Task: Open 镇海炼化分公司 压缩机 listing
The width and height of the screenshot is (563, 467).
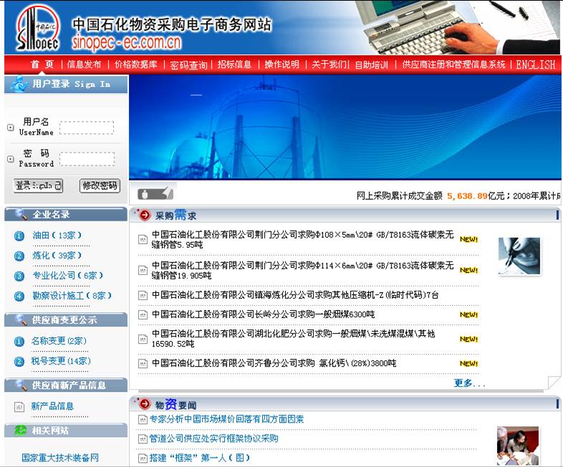Action: point(295,294)
